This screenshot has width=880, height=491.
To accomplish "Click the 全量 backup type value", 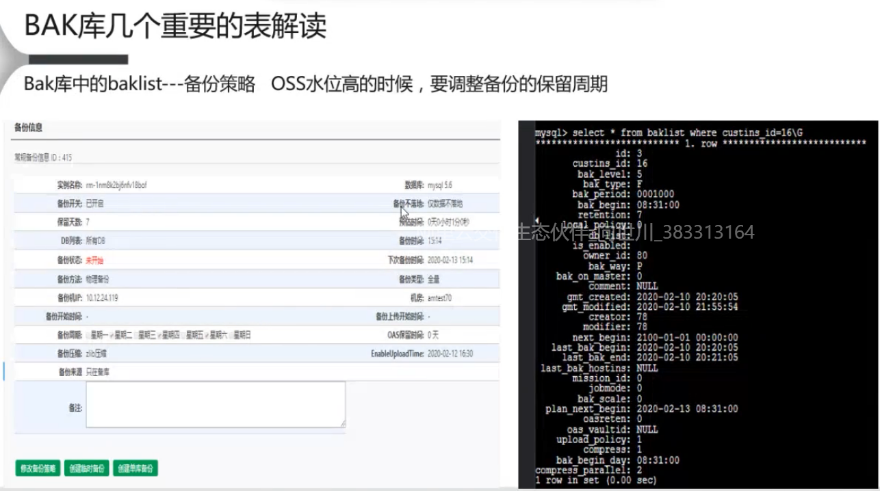I will coord(433,279).
